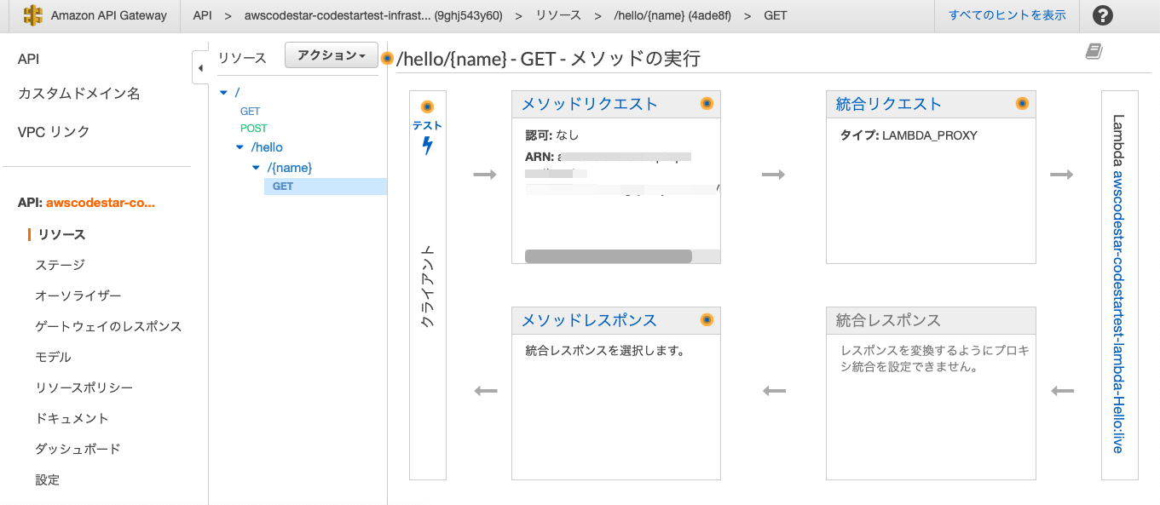Select GET method under root resource
The width and height of the screenshot is (1160, 505).
250,112
